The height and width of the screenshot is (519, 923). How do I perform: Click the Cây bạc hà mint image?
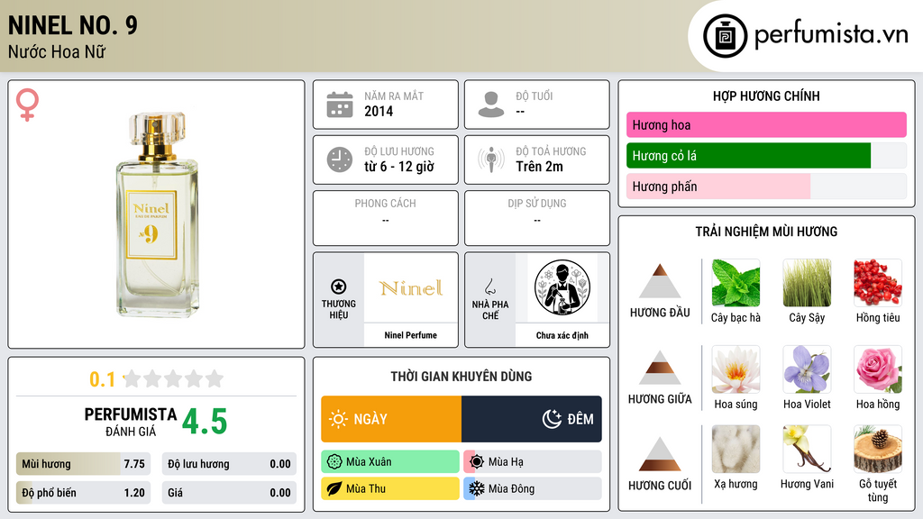coord(736,283)
